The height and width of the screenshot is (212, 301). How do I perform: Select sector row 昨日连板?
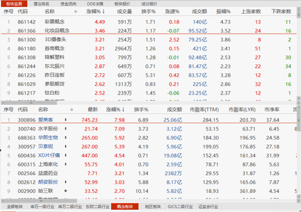(149, 75)
